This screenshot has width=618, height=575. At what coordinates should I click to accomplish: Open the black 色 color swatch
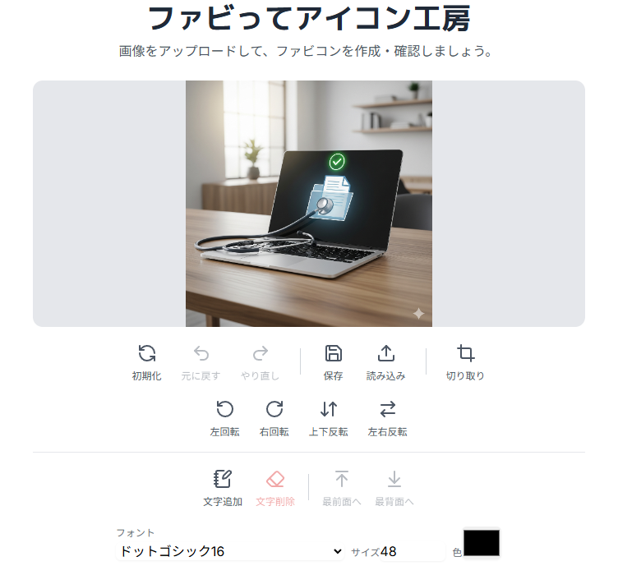tap(482, 543)
